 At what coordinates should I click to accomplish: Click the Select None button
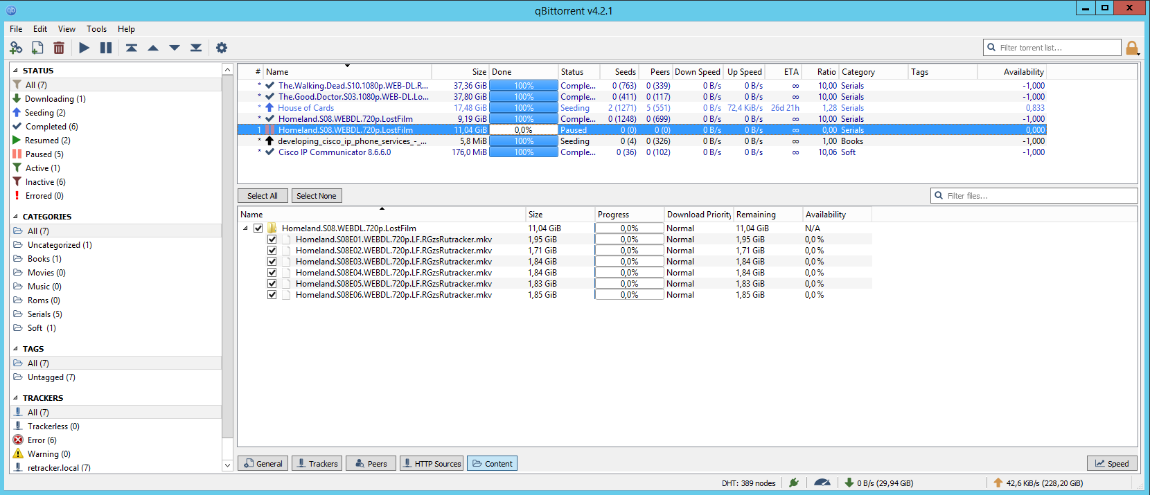(x=317, y=196)
